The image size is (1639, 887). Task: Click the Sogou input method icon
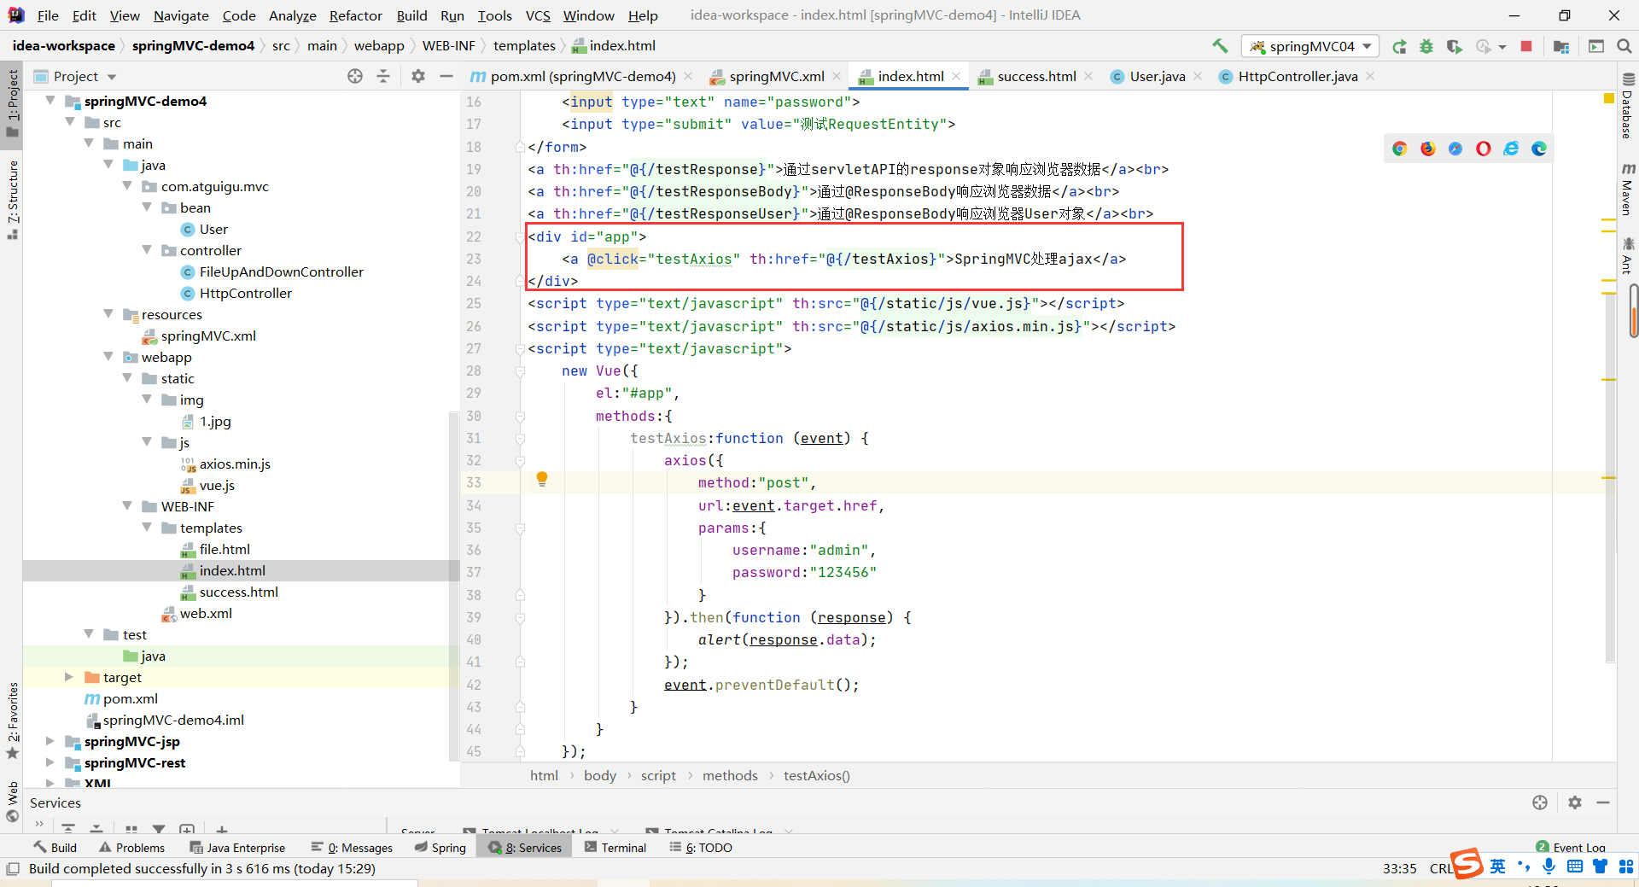(1467, 864)
